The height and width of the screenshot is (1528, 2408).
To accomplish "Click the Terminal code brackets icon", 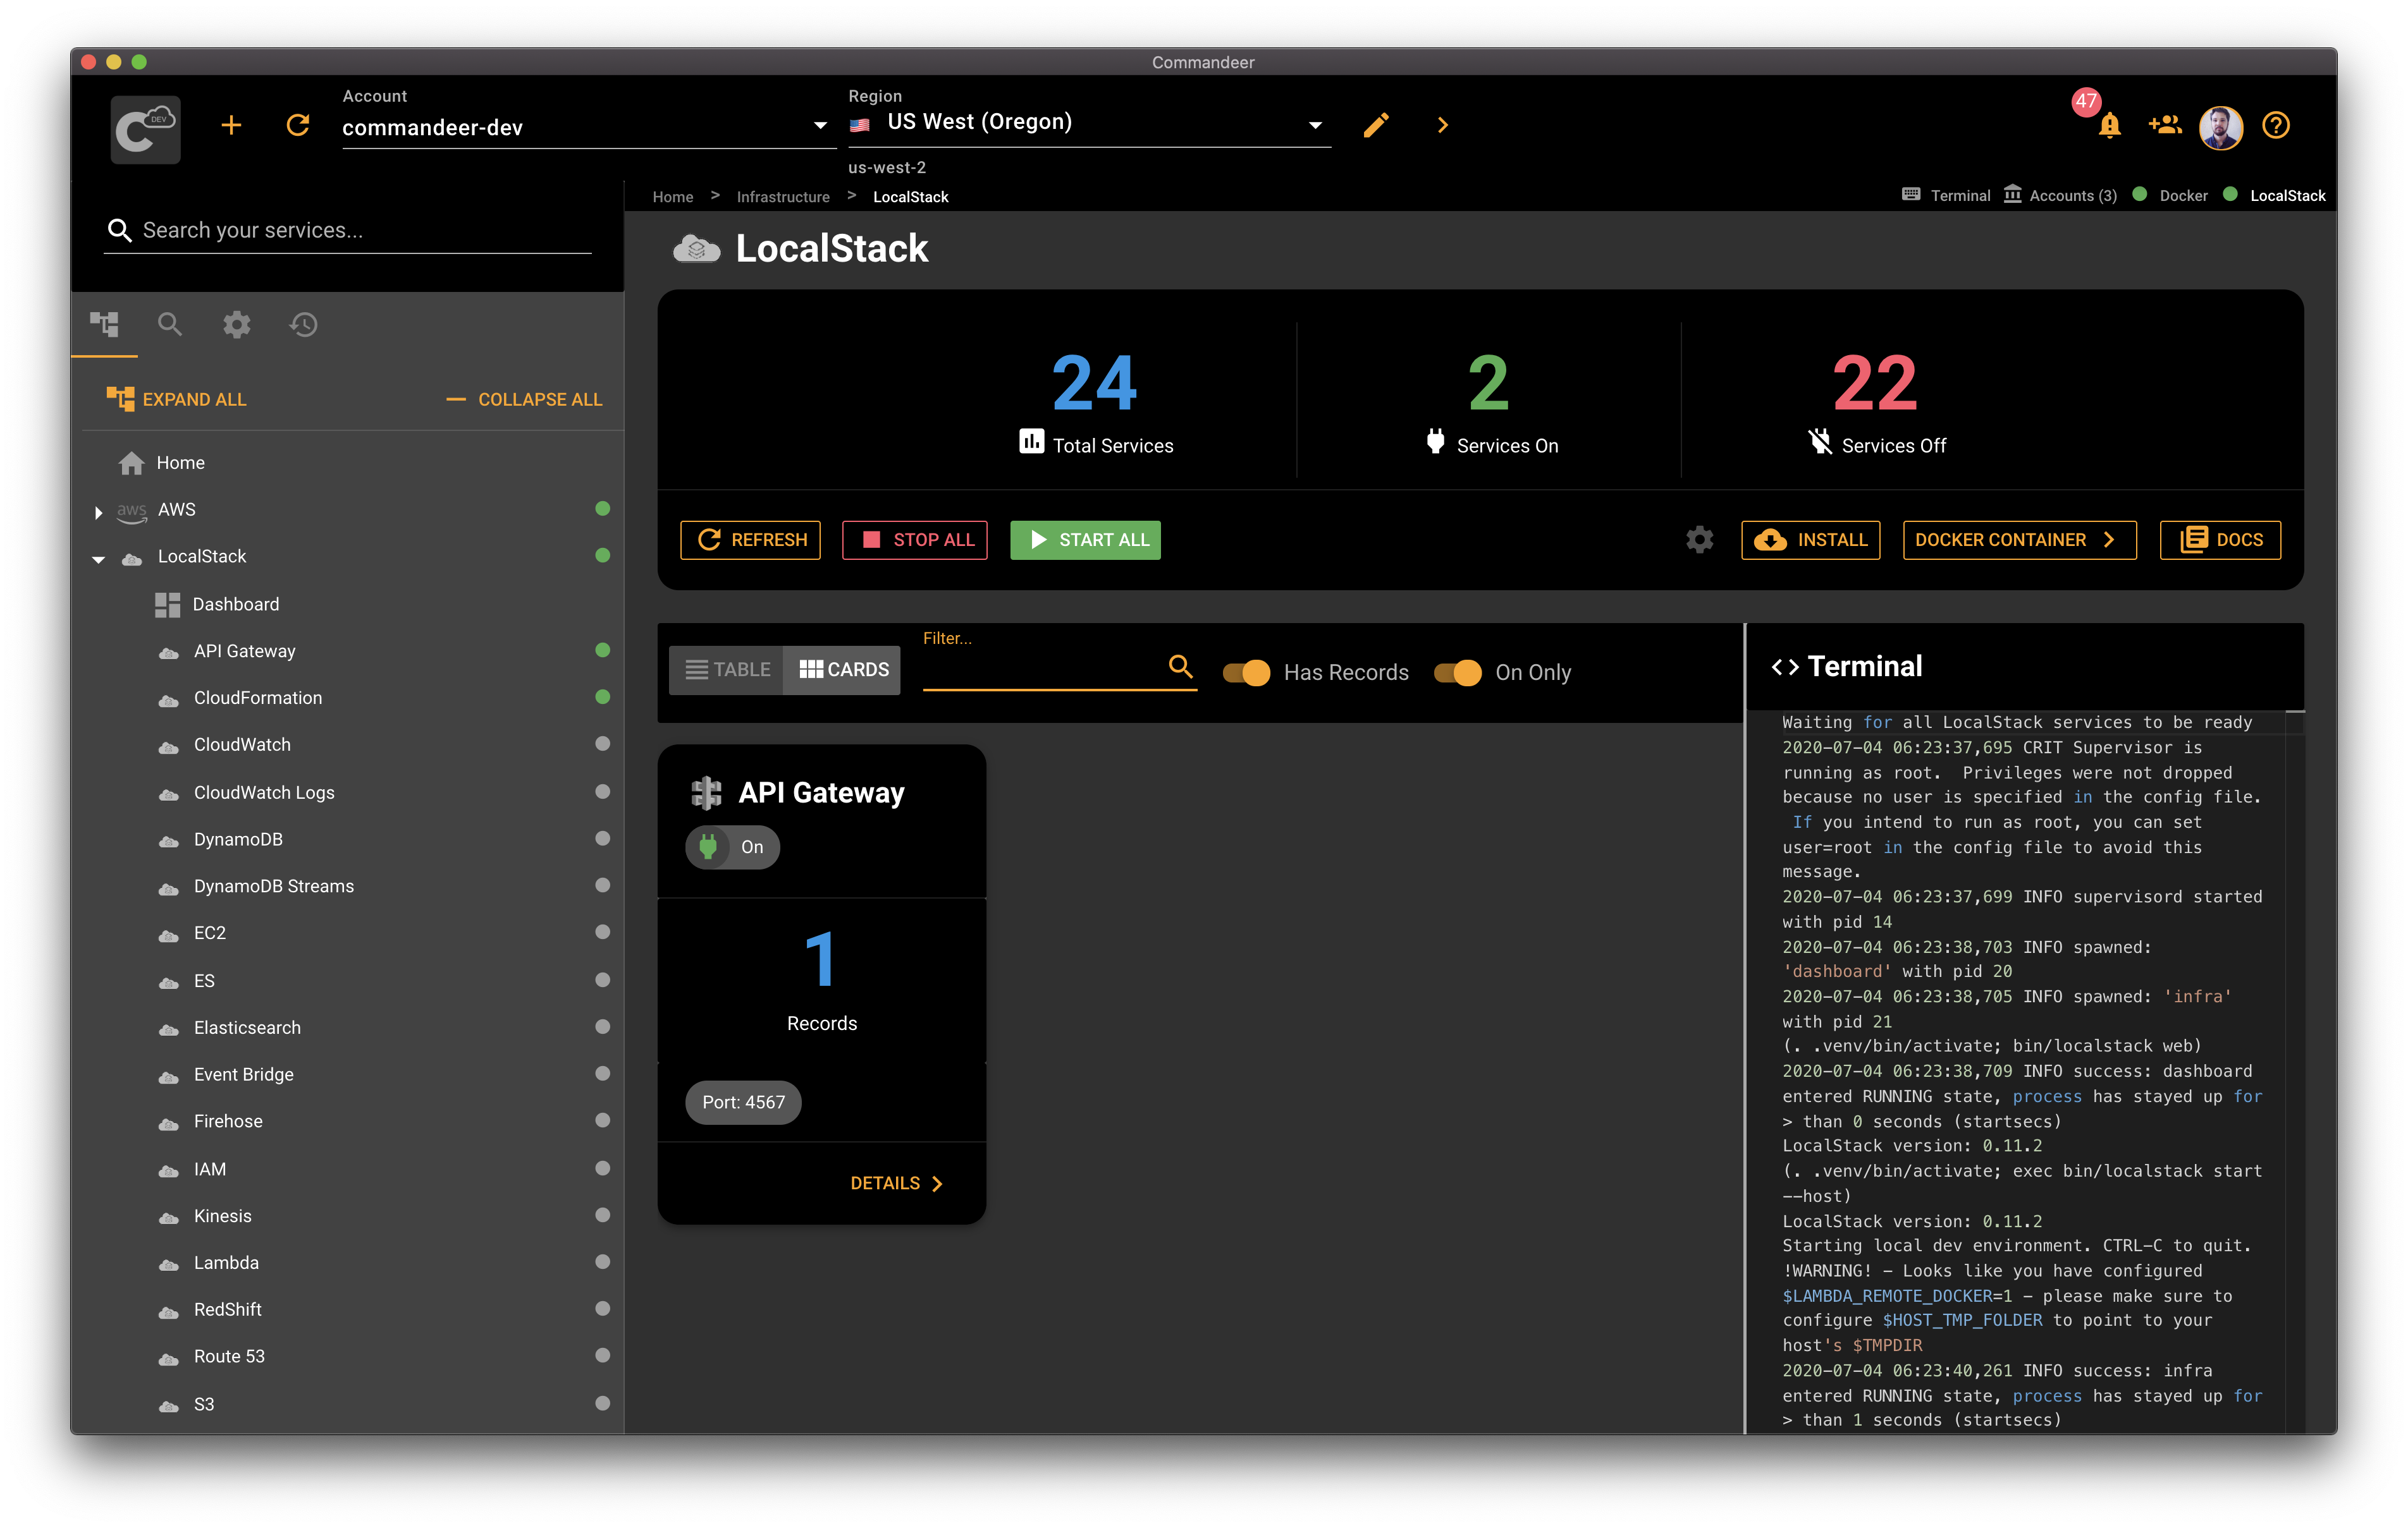I will tap(1785, 667).
